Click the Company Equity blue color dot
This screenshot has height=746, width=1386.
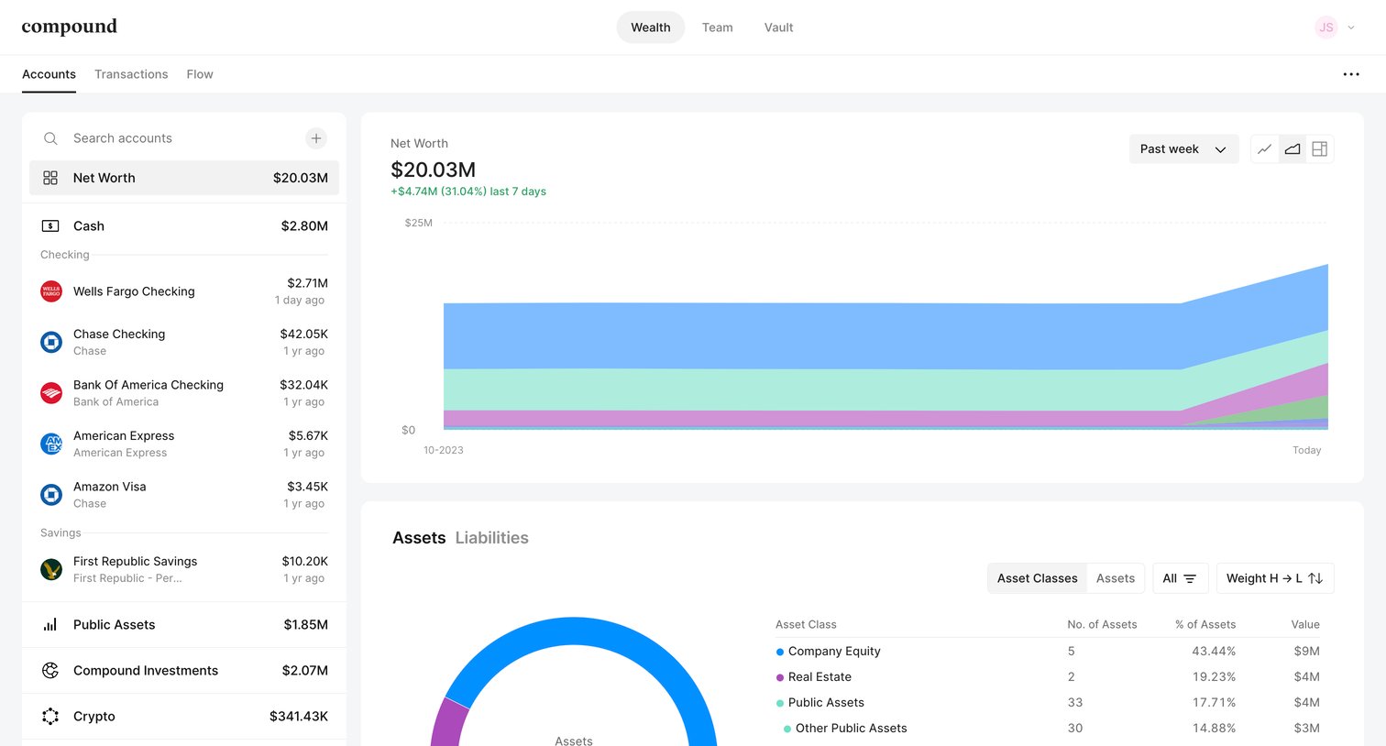(x=780, y=652)
